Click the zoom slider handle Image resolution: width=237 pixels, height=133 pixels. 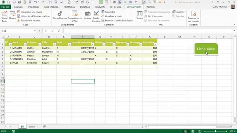pyautogui.click(x=216, y=131)
